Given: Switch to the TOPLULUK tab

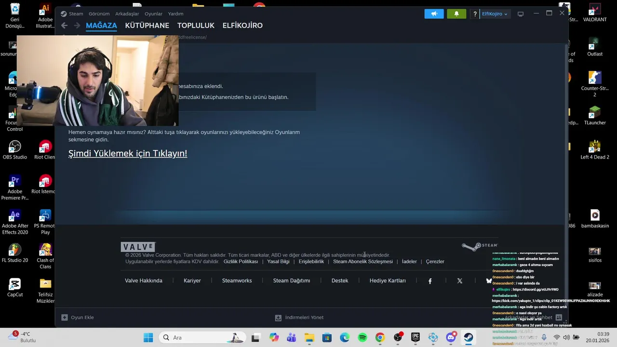Looking at the screenshot, I should pyautogui.click(x=196, y=26).
